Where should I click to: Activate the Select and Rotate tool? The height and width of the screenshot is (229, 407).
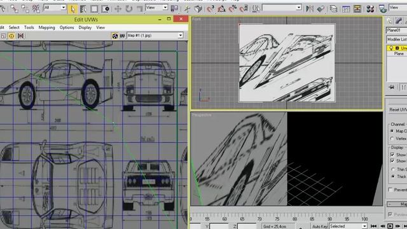pos(128,9)
